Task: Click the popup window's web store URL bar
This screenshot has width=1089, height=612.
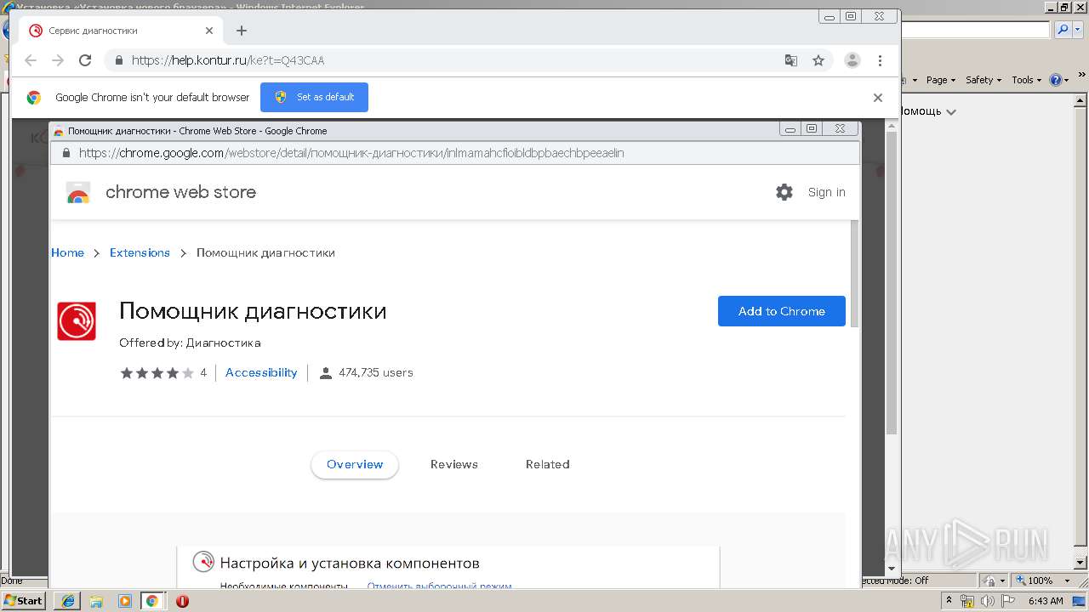Action: [x=455, y=153]
